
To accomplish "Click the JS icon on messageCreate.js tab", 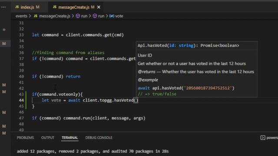I will point(55,7).
